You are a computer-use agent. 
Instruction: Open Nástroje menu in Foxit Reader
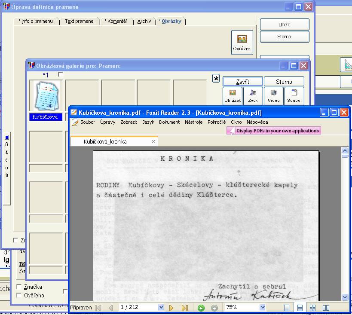(193, 122)
